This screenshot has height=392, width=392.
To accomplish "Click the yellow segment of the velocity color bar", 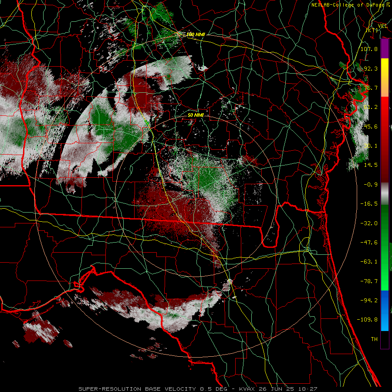I will click(385, 68).
